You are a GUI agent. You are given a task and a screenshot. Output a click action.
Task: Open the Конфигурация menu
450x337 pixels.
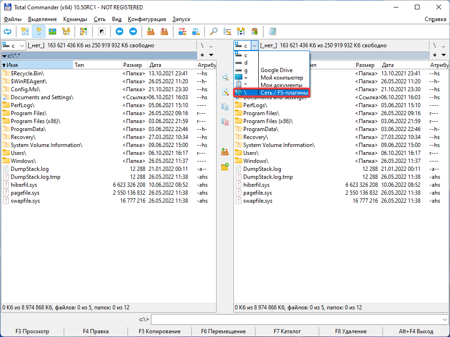147,19
